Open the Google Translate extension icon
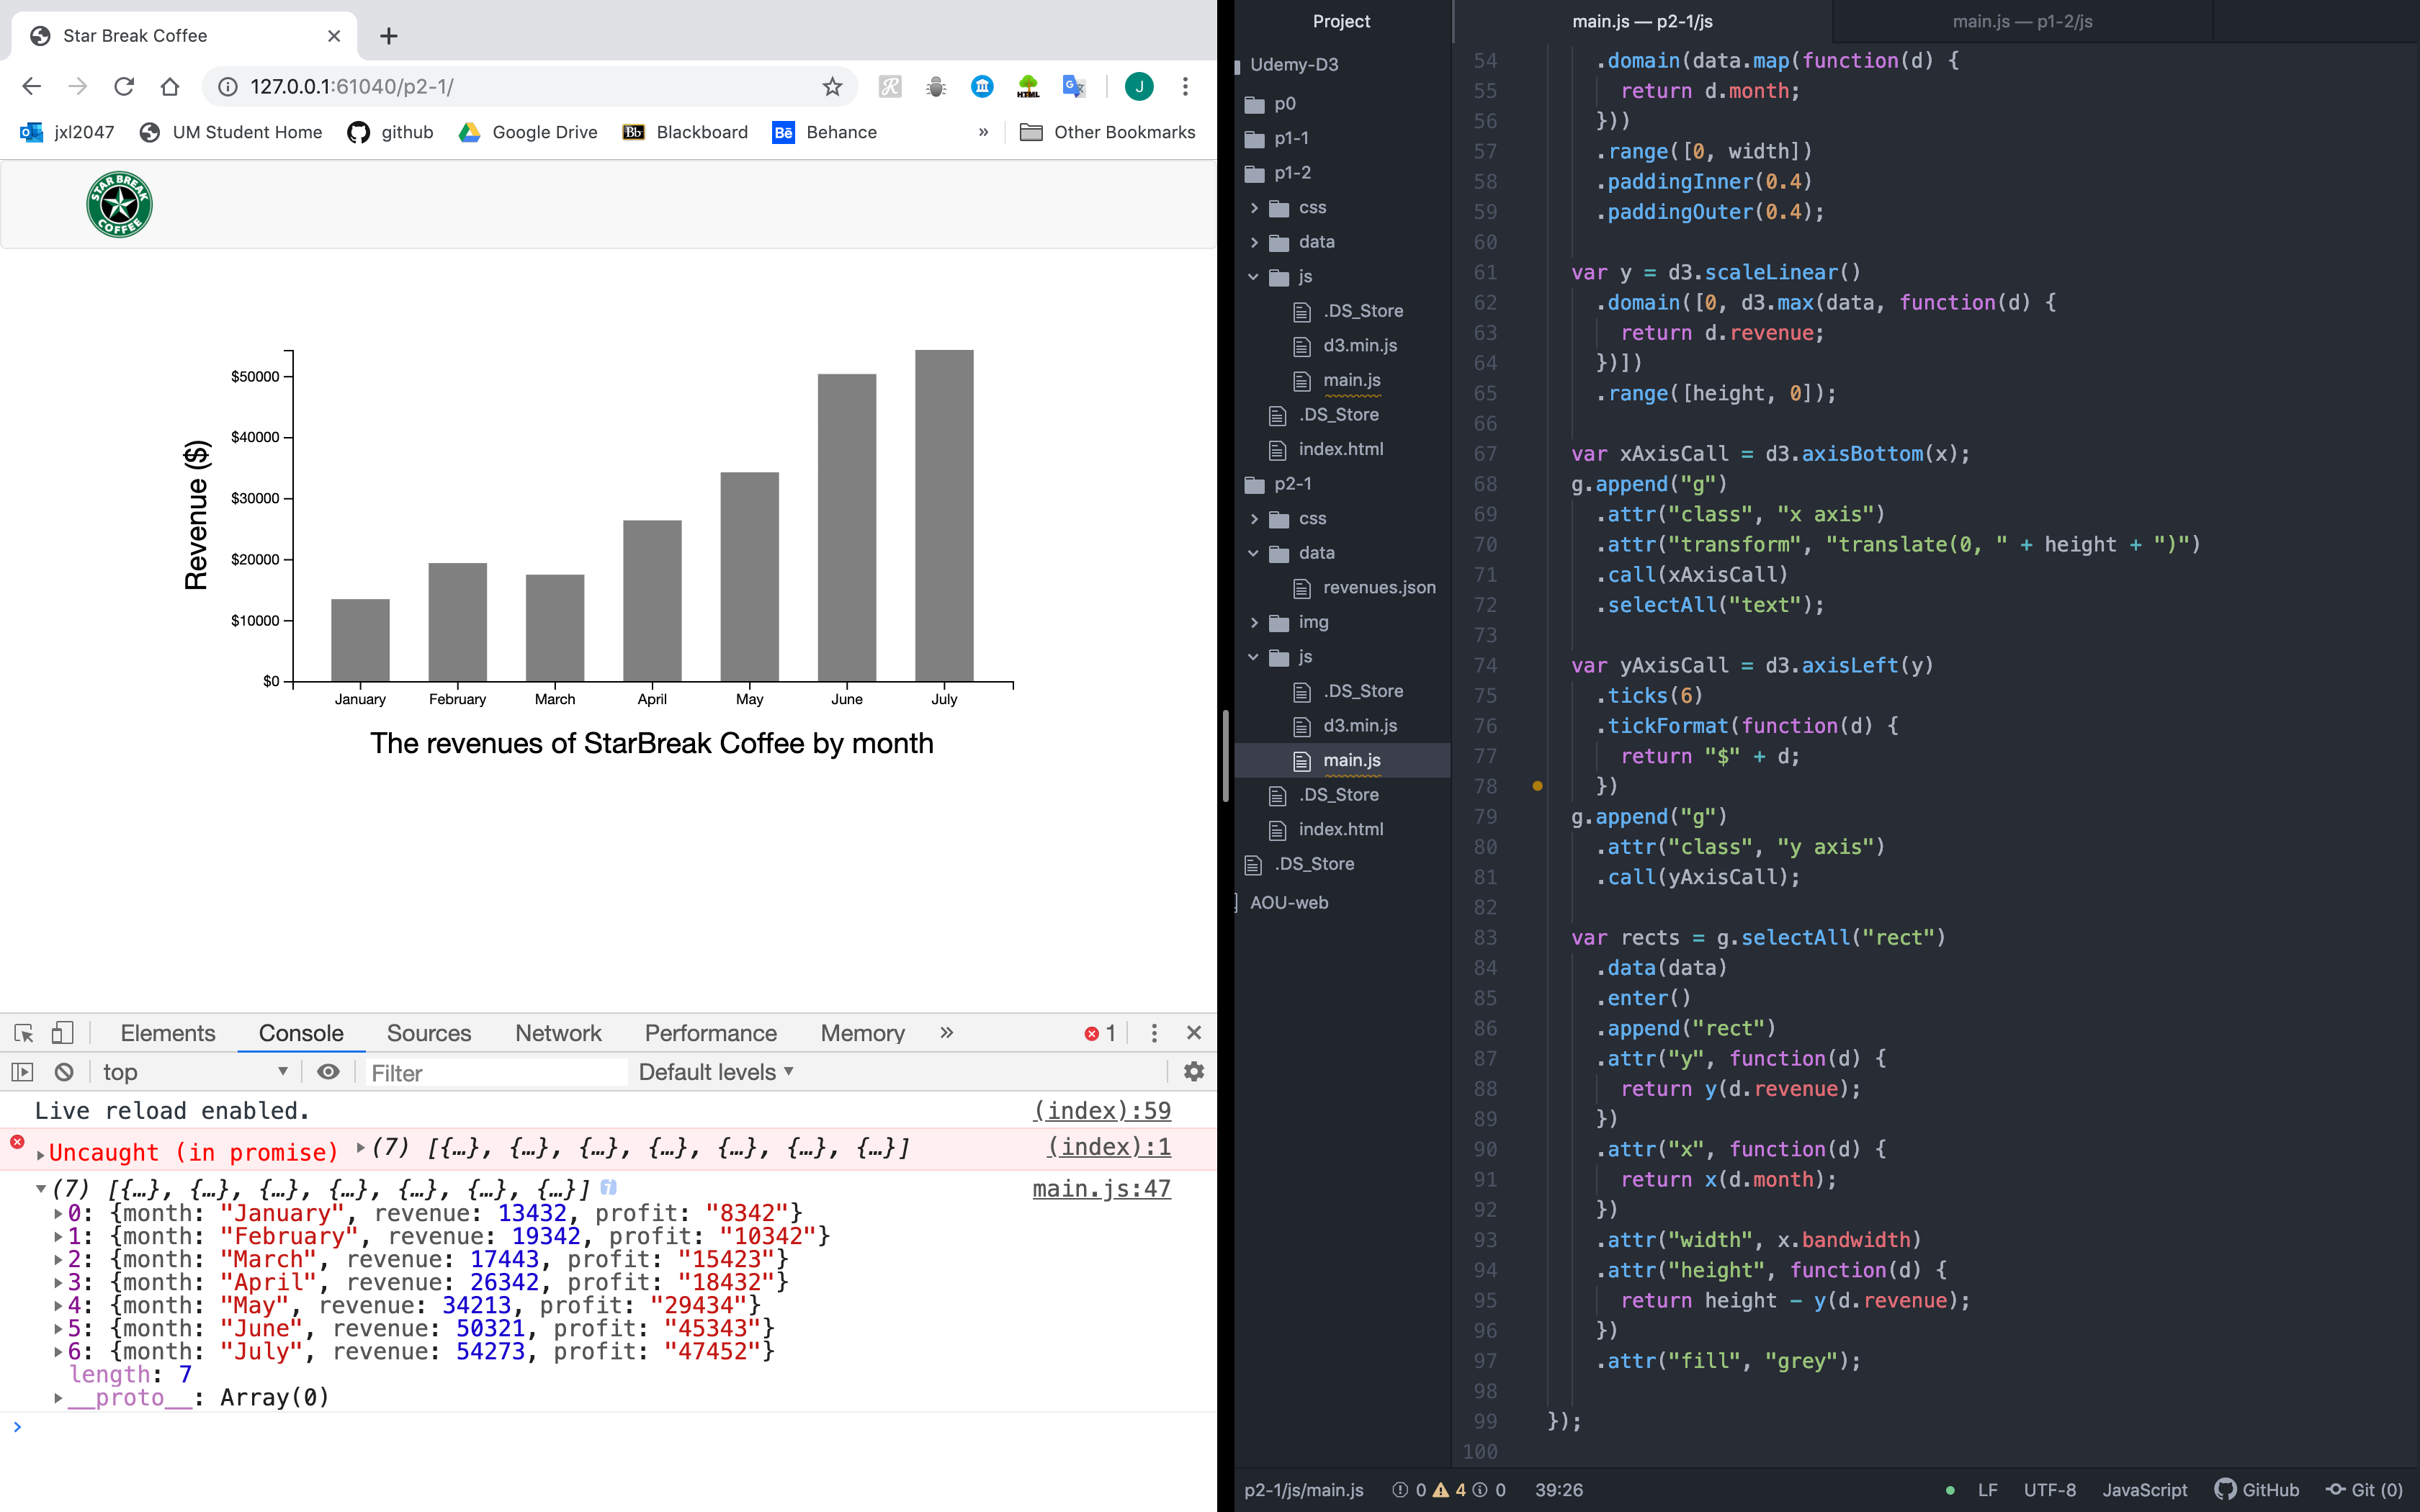This screenshot has height=1512, width=2420. pyautogui.click(x=1074, y=87)
